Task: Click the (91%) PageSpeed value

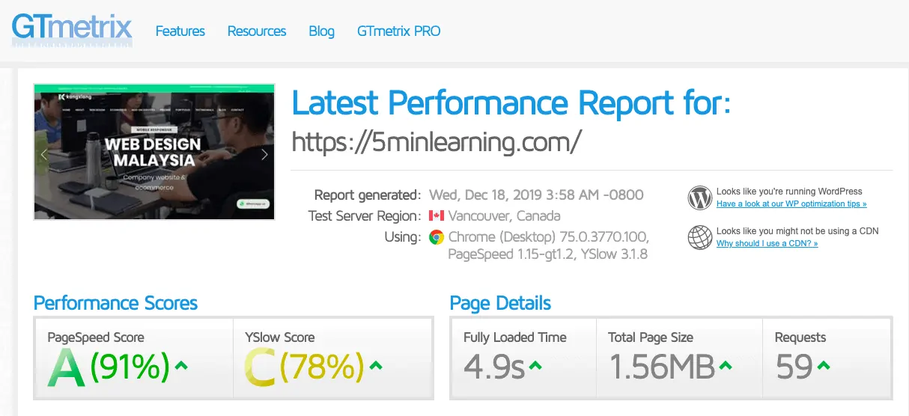Action: tap(130, 367)
